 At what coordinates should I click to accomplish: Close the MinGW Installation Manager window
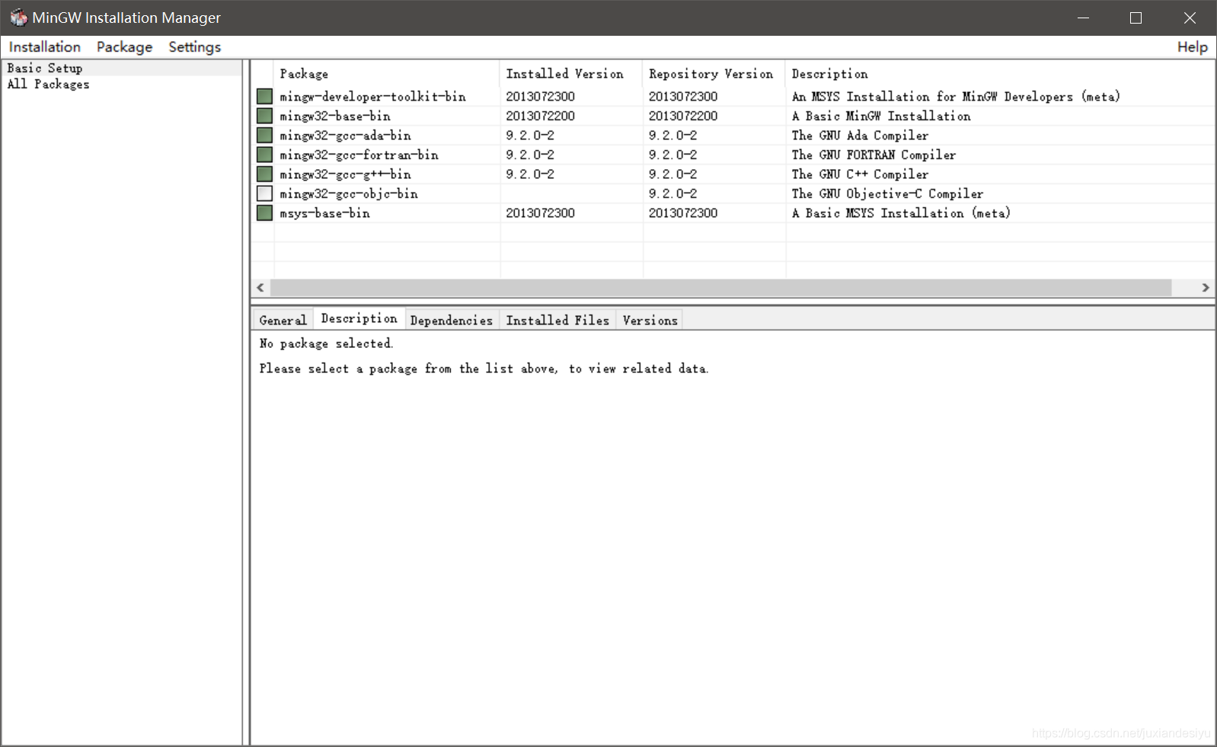point(1190,18)
